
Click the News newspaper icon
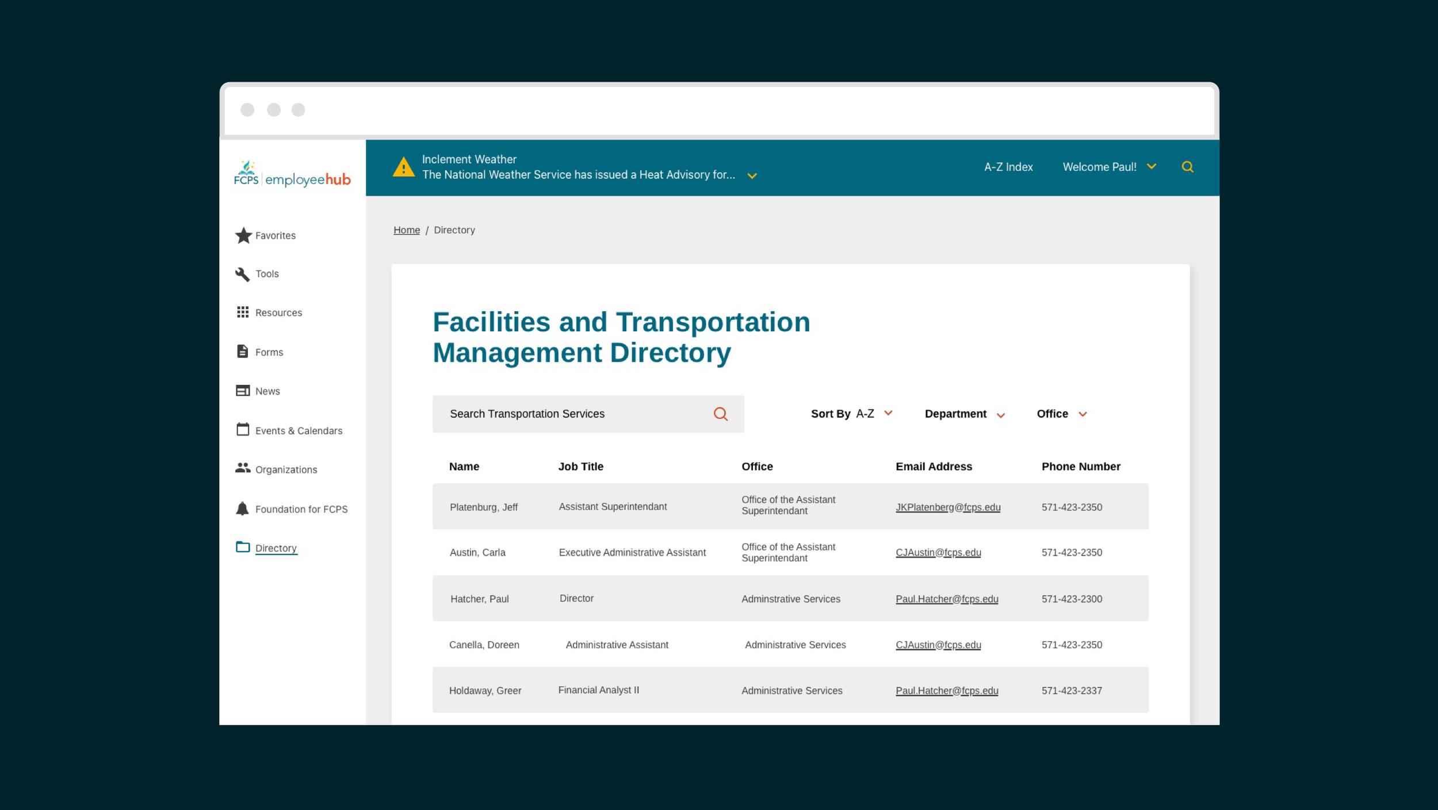[x=243, y=391]
